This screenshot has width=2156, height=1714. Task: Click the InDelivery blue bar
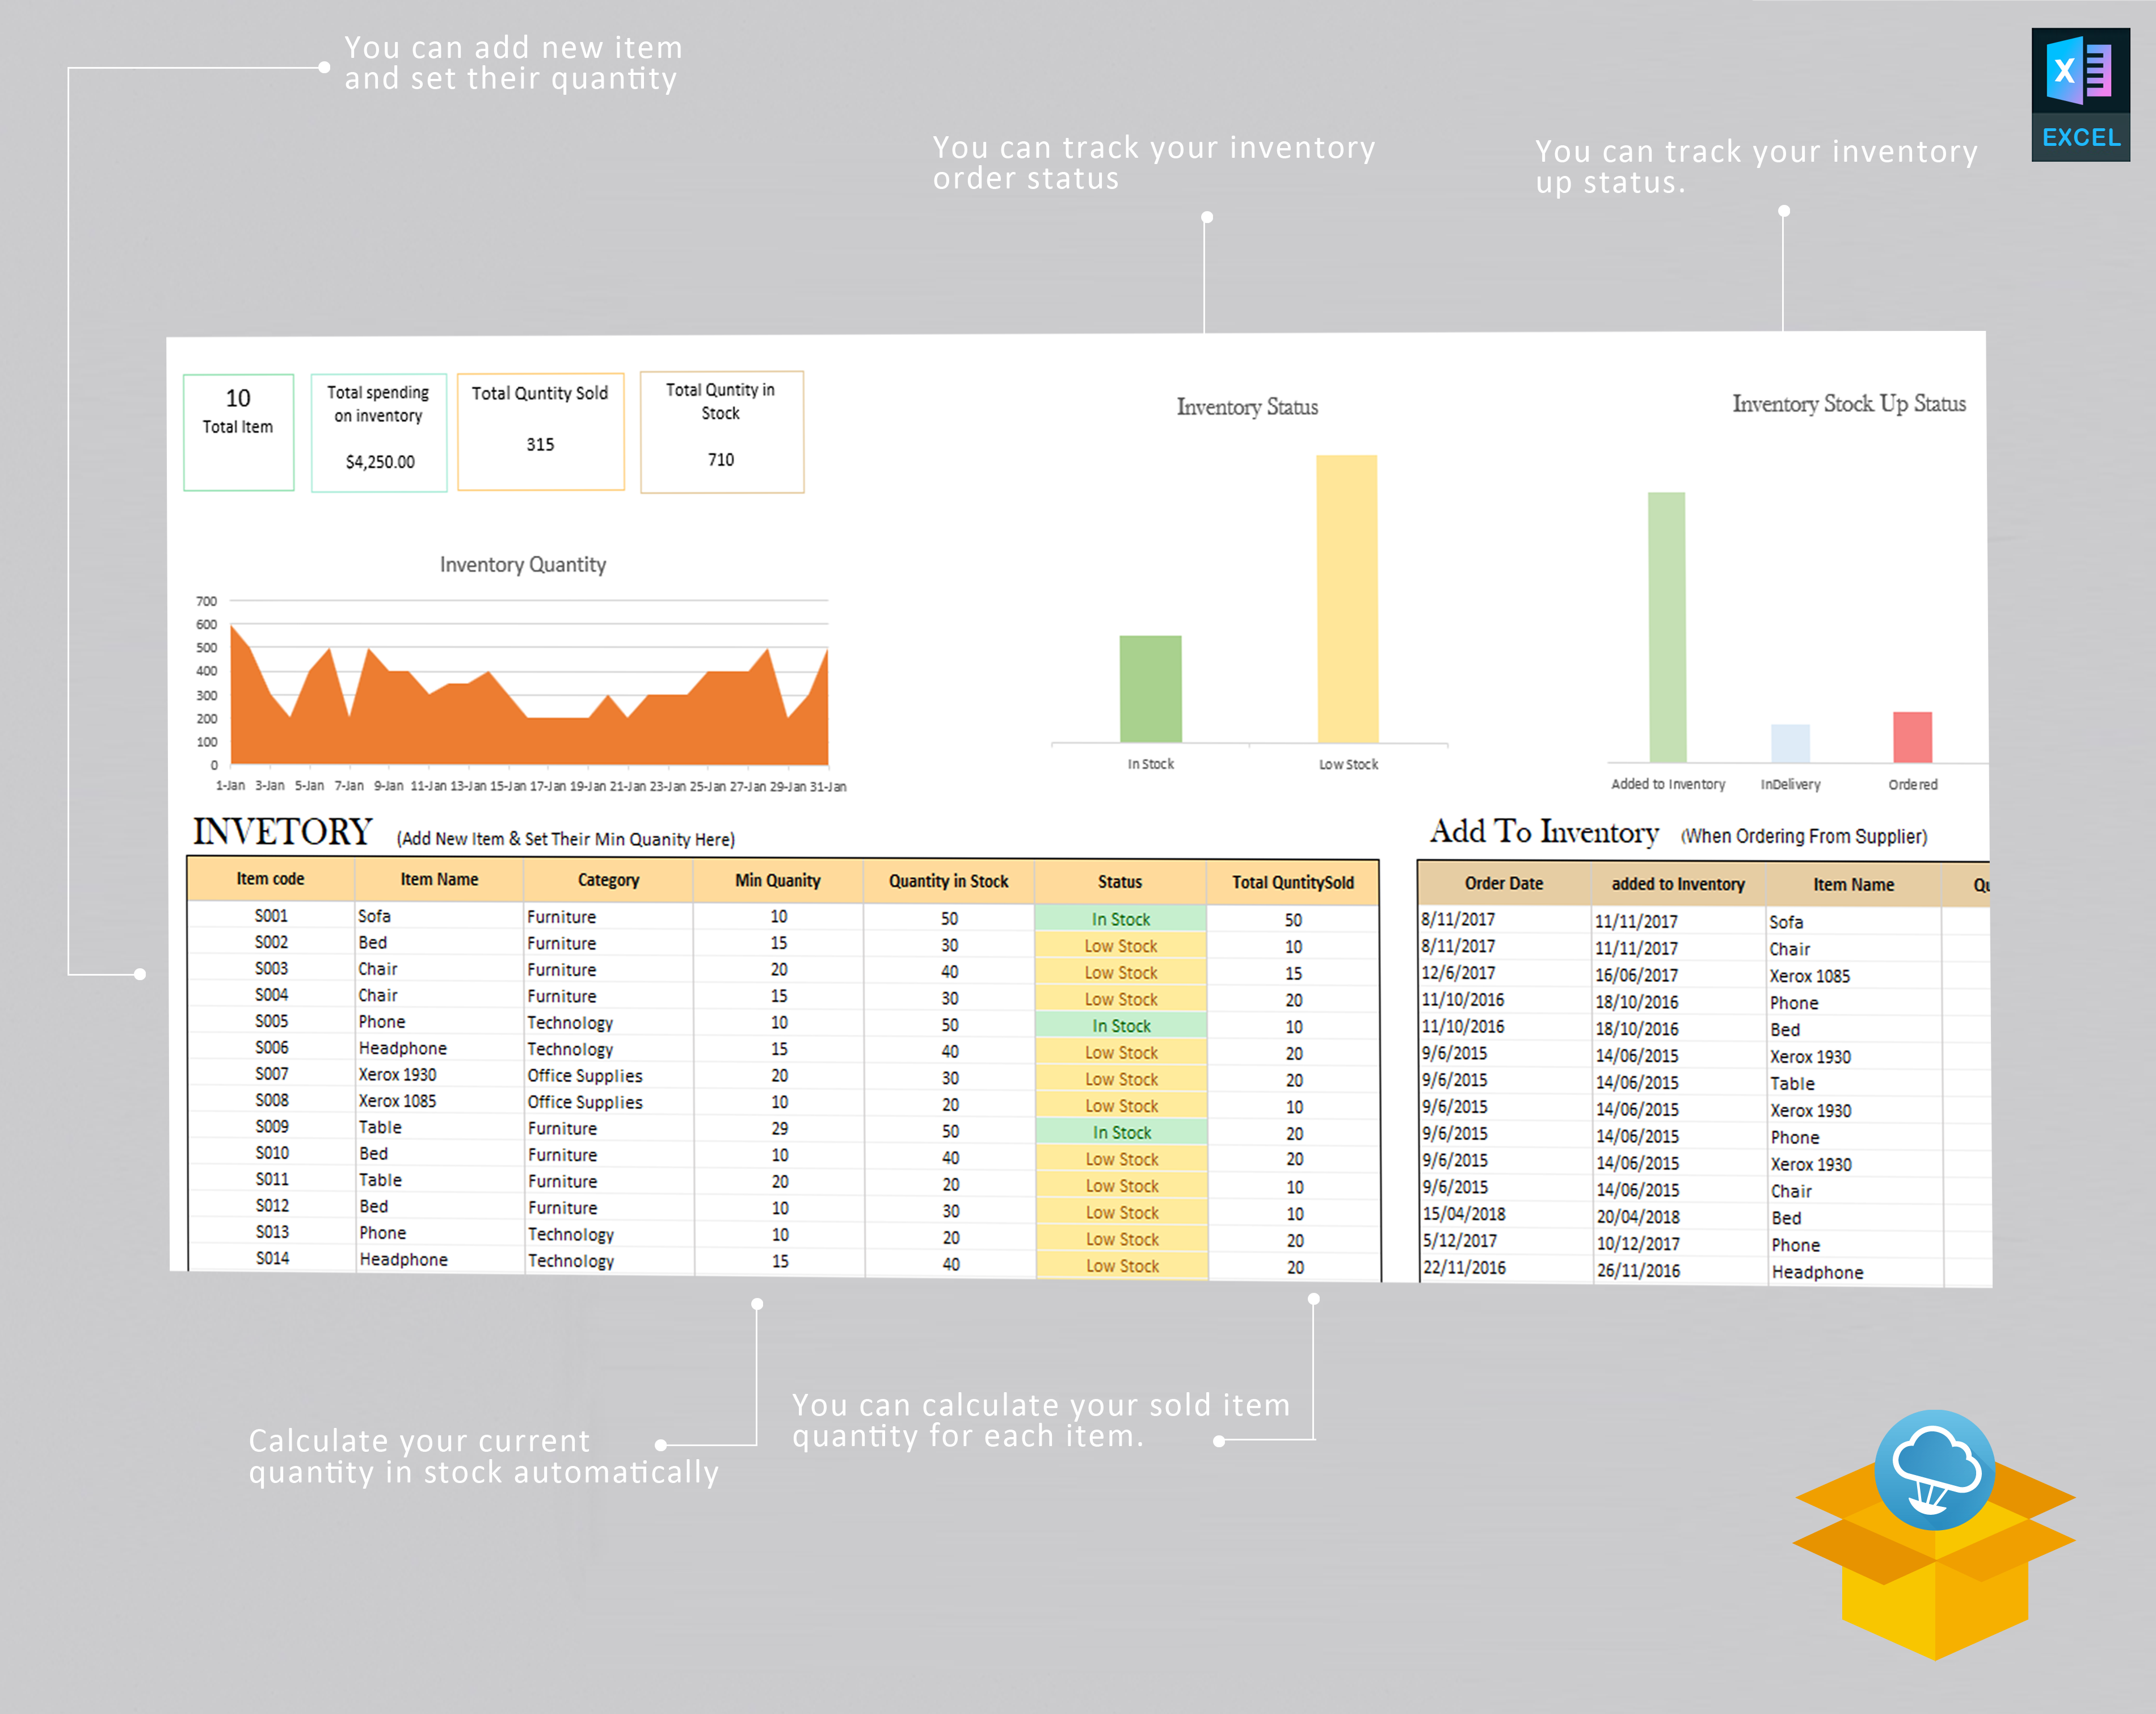[1790, 743]
